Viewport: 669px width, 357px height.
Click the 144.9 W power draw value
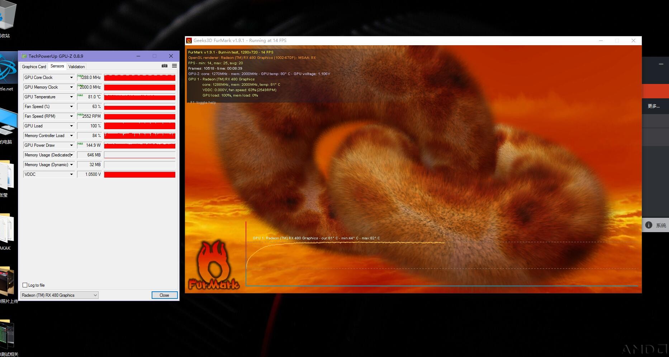tap(89, 145)
